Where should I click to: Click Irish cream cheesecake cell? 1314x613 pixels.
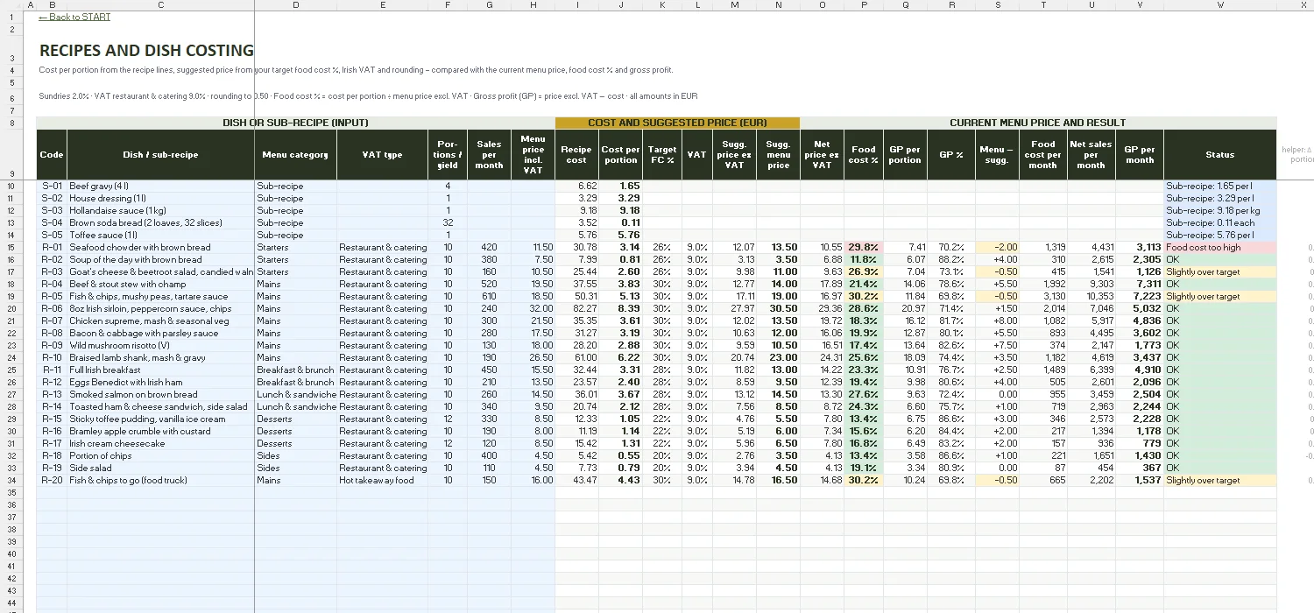click(x=161, y=443)
